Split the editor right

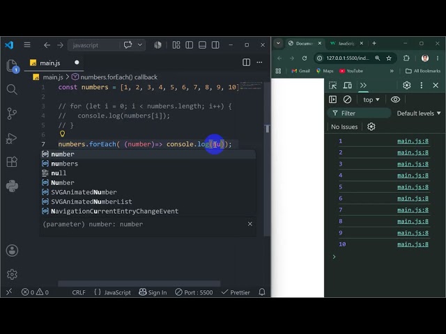click(246, 62)
